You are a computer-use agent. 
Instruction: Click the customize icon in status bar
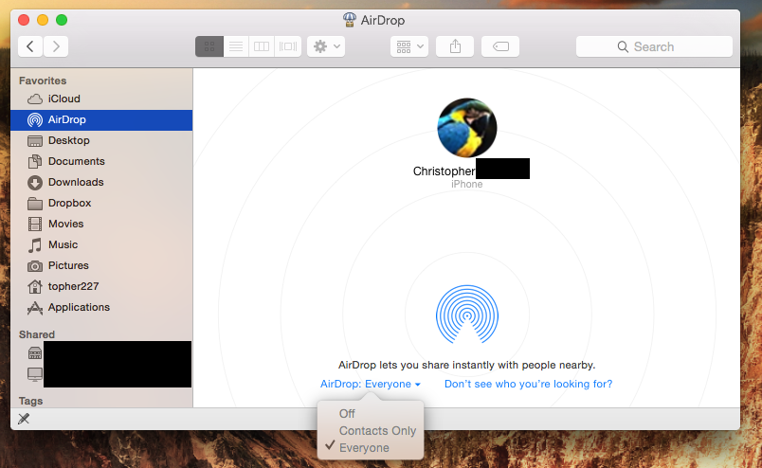(x=24, y=419)
